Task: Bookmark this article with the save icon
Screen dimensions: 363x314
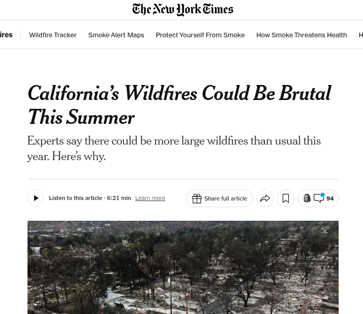Action: click(x=286, y=198)
